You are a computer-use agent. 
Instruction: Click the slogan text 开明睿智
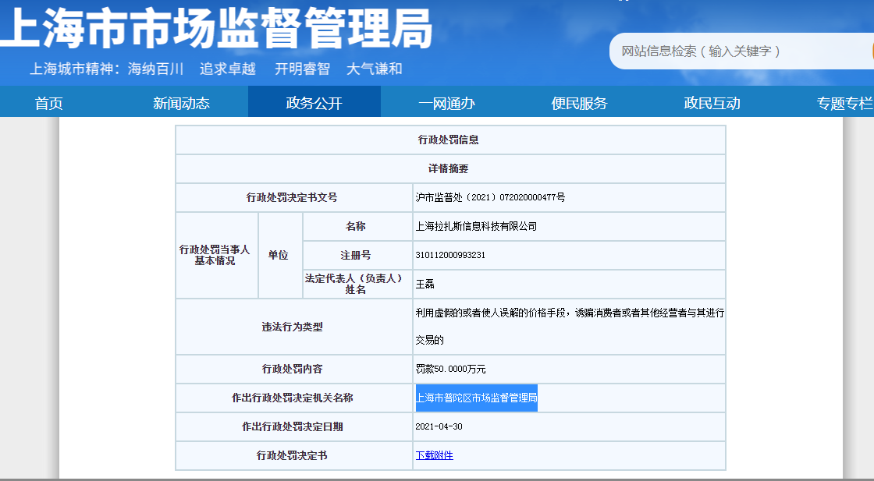pyautogui.click(x=302, y=69)
